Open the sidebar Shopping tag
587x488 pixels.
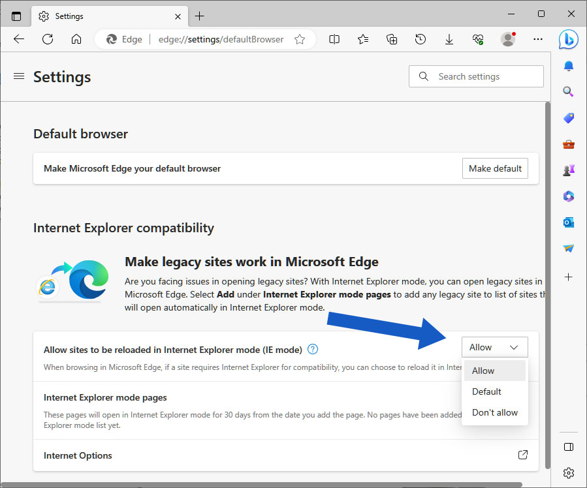click(x=569, y=118)
